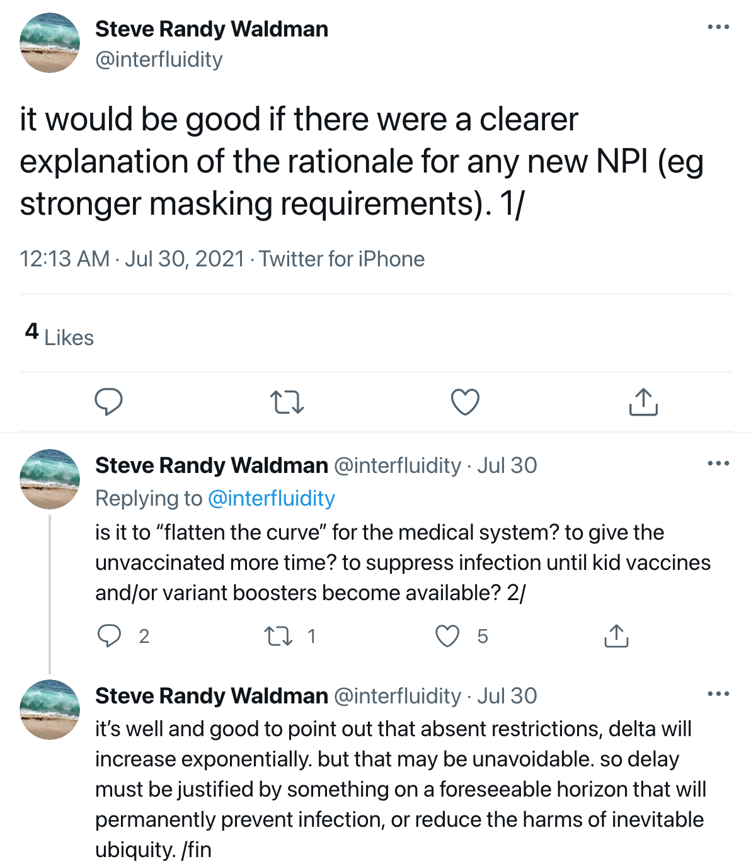Share the main tweet
The image size is (751, 864).
[643, 402]
